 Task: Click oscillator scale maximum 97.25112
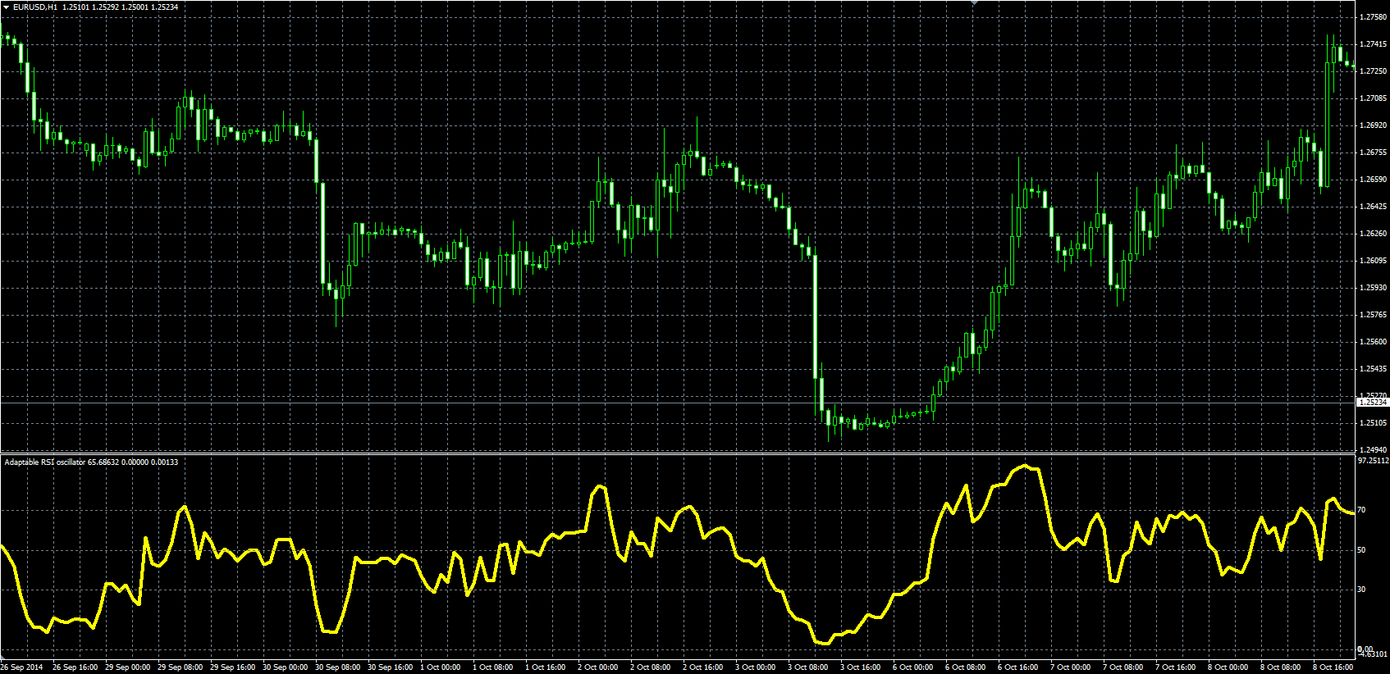(1373, 461)
